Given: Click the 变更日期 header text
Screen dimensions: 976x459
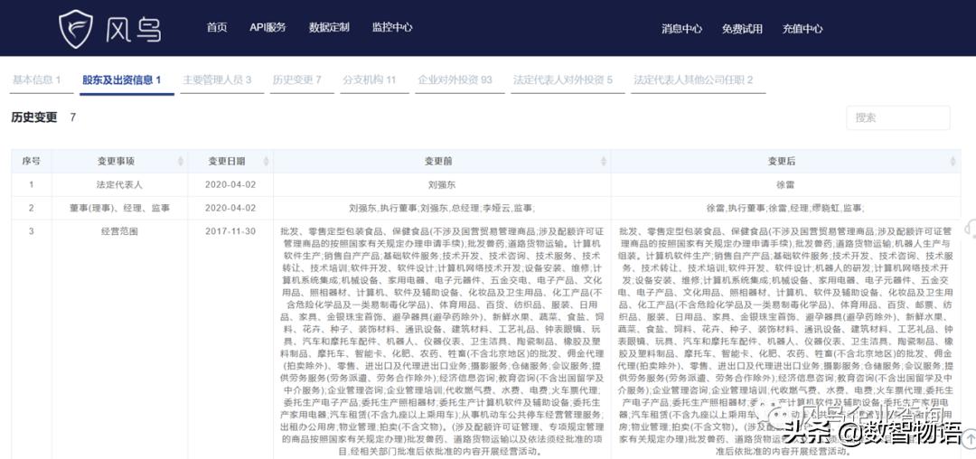Looking at the screenshot, I should 227,161.
